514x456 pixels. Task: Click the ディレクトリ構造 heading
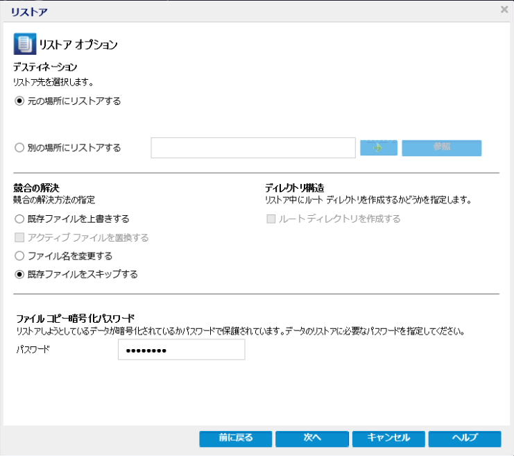click(x=294, y=188)
